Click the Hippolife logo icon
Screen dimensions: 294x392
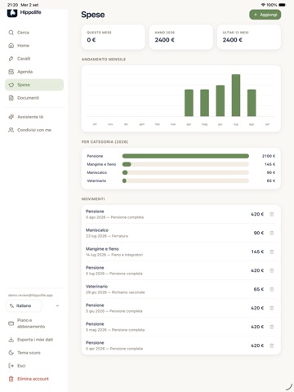[x=12, y=12]
